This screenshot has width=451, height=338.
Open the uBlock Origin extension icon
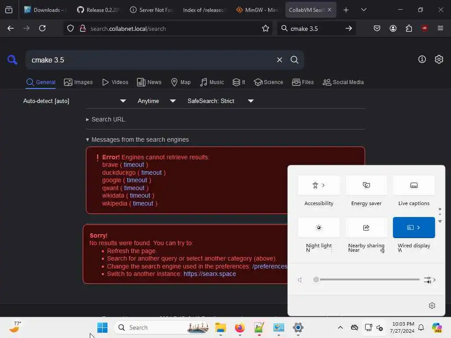click(425, 28)
